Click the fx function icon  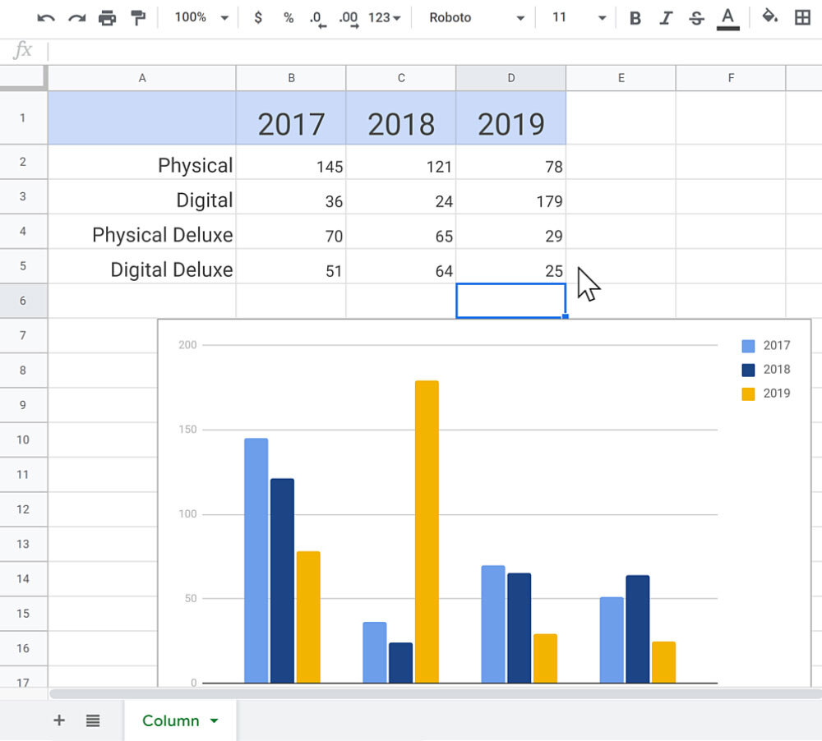[x=22, y=50]
